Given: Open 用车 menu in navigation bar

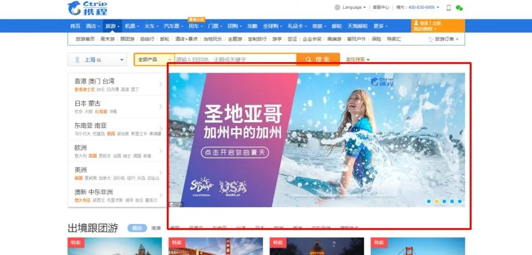Looking at the screenshot, I should (x=195, y=26).
